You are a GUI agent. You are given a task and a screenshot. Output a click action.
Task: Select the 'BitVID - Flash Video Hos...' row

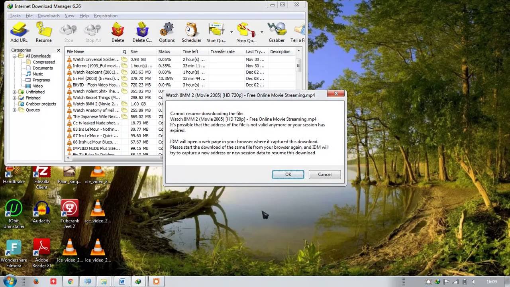pos(180,85)
